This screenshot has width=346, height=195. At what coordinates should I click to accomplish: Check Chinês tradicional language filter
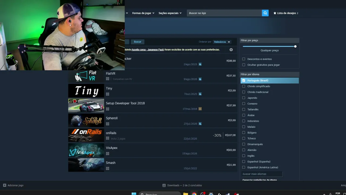pos(244,92)
